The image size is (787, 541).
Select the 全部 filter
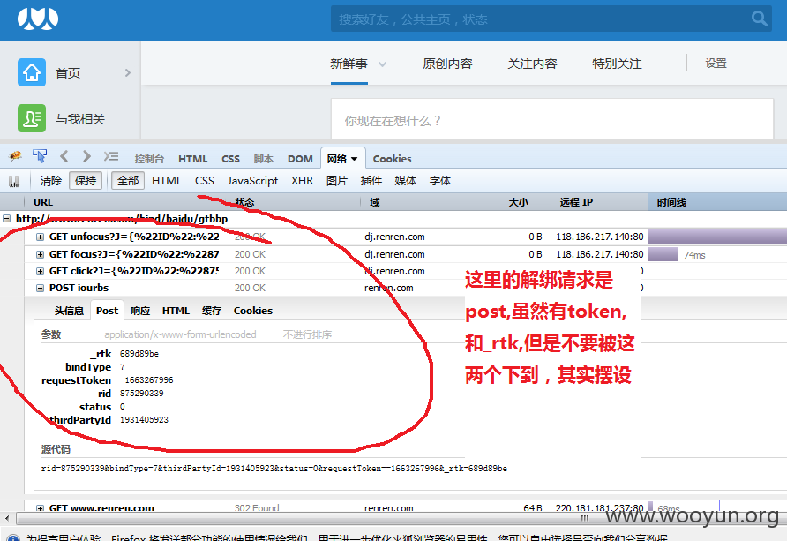[128, 181]
